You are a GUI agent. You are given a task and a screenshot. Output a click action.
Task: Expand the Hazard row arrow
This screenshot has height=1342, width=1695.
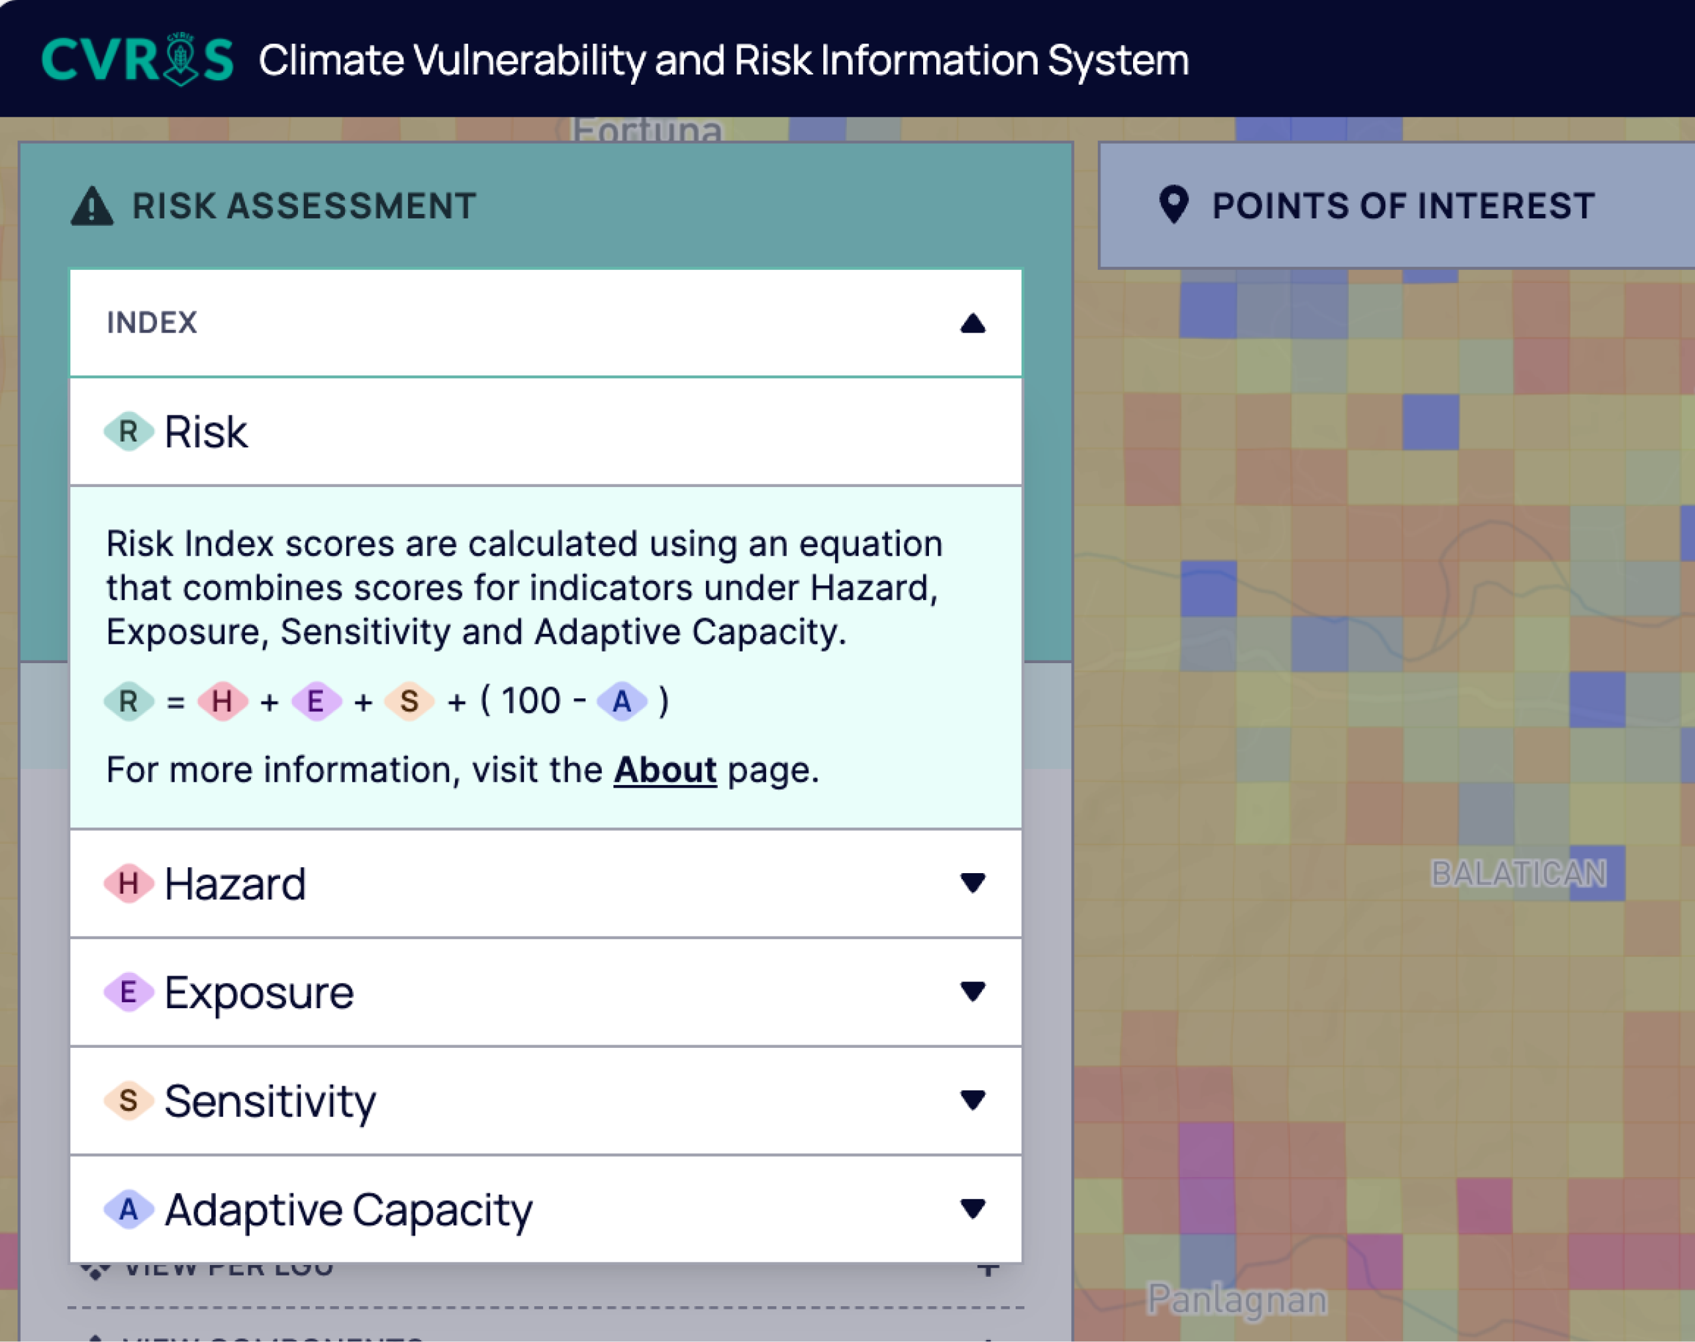point(973,883)
